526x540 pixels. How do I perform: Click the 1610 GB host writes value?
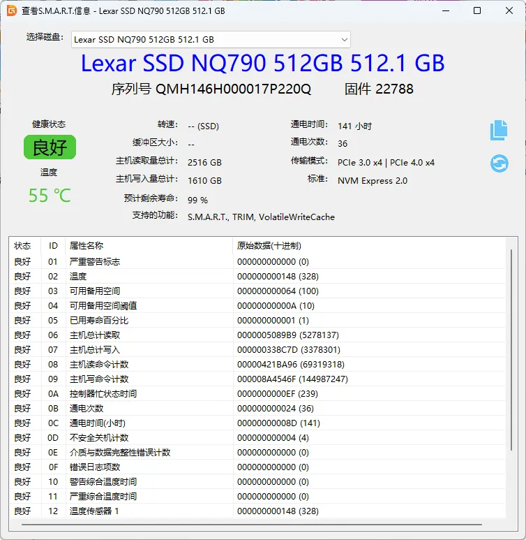tap(204, 181)
